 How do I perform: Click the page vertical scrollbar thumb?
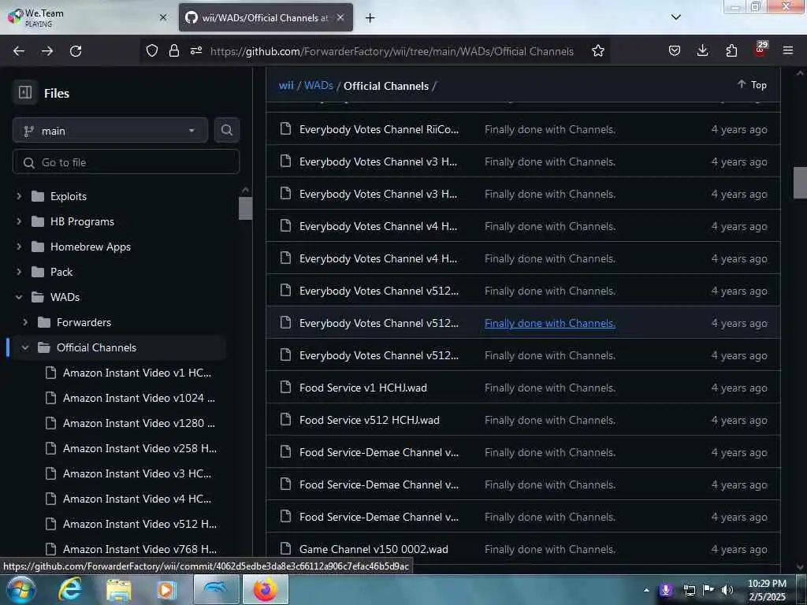(x=800, y=183)
